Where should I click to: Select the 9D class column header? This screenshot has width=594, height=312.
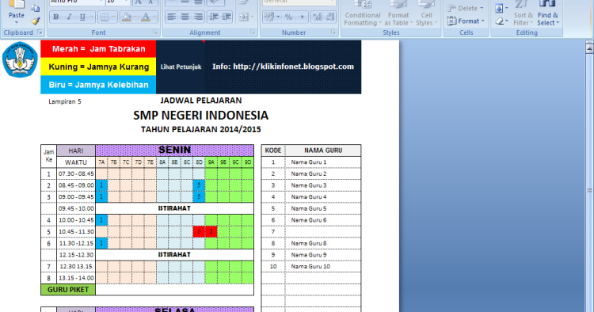[248, 162]
